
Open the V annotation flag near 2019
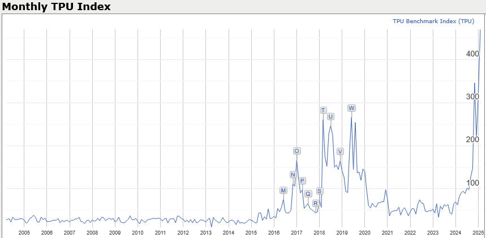coord(340,152)
